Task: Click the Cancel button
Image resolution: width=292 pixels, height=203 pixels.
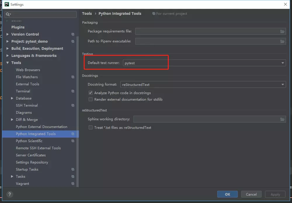Action: [x=251, y=194]
